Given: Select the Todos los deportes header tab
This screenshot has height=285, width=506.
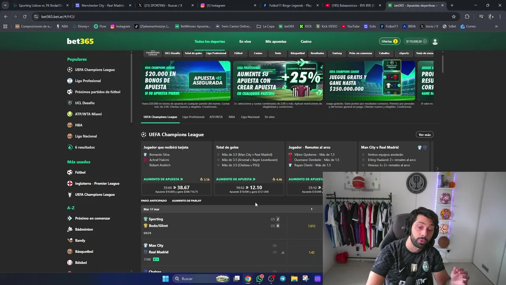Looking at the screenshot, I should coord(210,41).
